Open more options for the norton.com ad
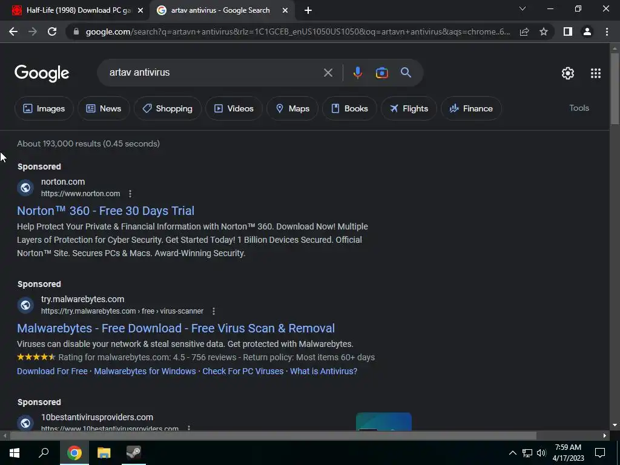The image size is (620, 465). click(130, 193)
